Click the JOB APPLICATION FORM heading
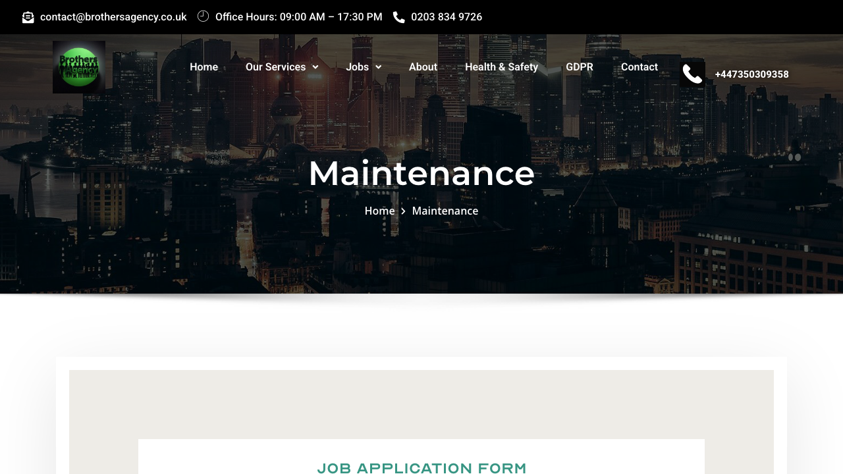843x474 pixels. pos(421,467)
